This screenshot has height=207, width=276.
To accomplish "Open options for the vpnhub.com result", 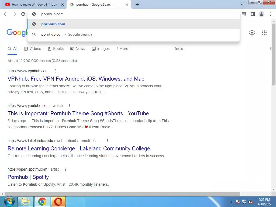I will (x=55, y=71).
